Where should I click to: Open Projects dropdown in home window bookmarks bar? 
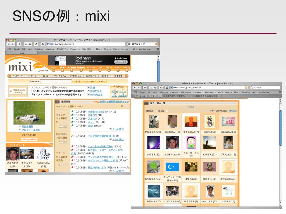coord(75,49)
